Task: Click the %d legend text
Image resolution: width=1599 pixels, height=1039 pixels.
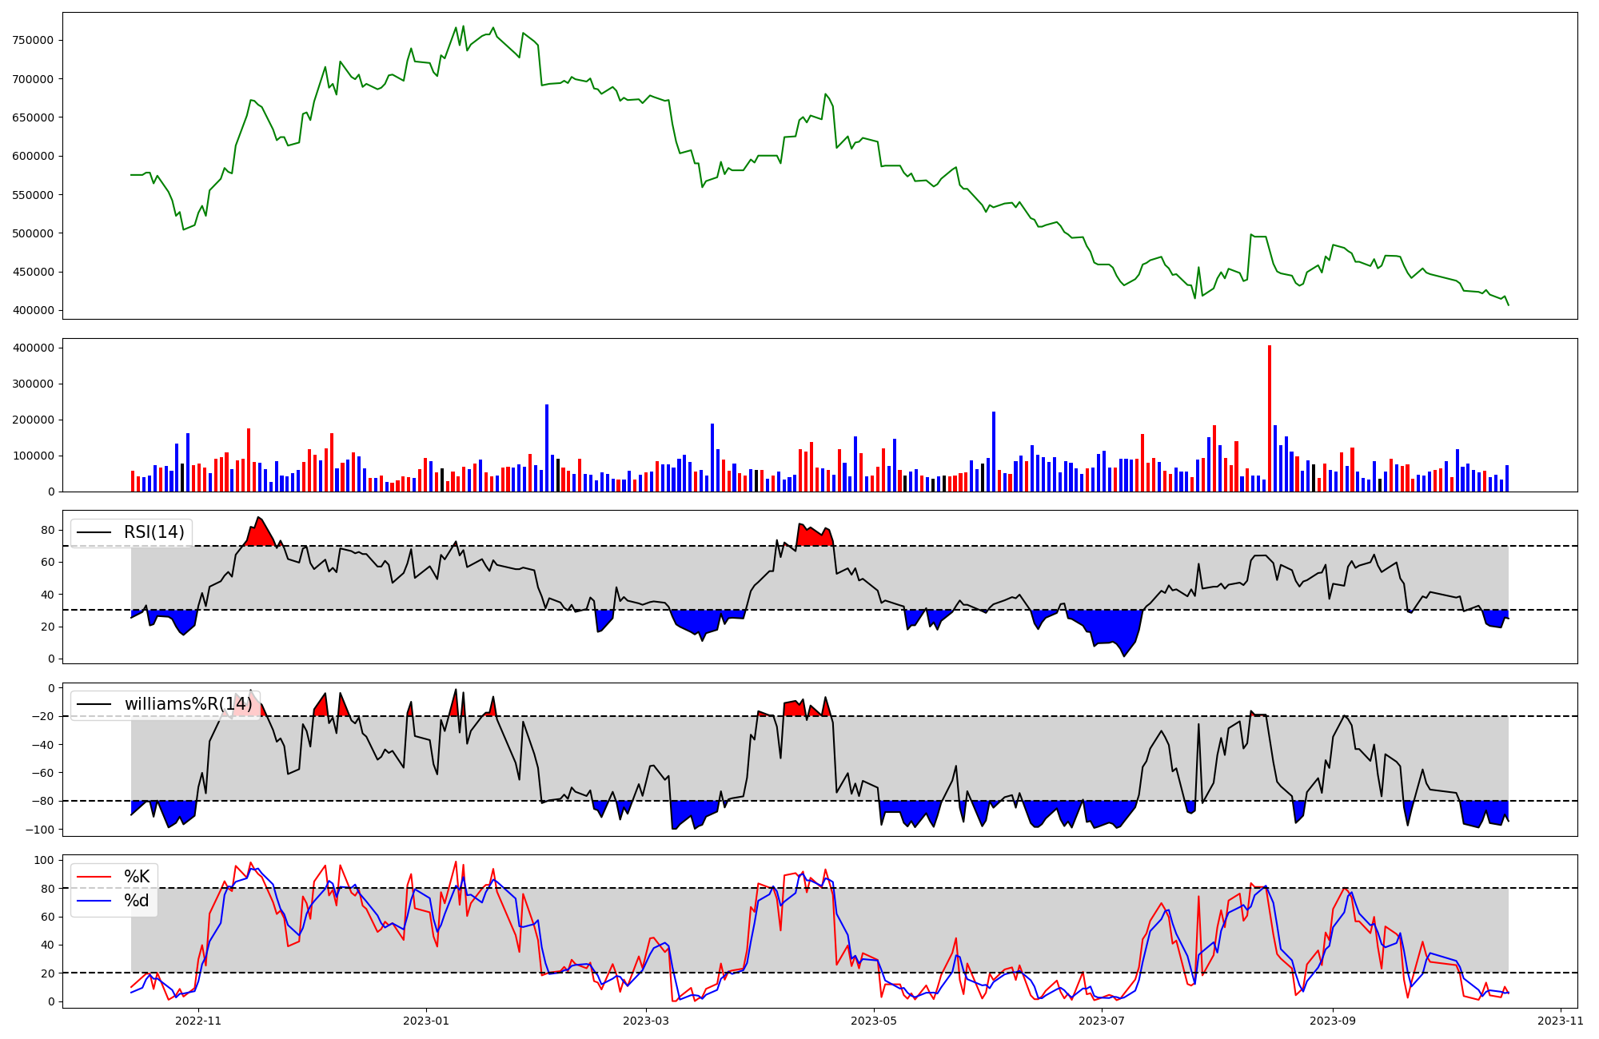Action: click(137, 901)
